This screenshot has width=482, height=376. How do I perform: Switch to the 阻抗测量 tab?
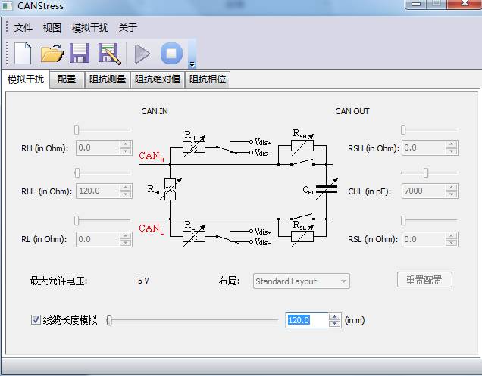click(108, 79)
